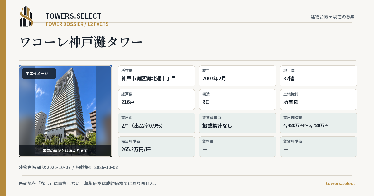
Task: Select the 実際の建物とは異なります caption
Action: pyautogui.click(x=65, y=151)
